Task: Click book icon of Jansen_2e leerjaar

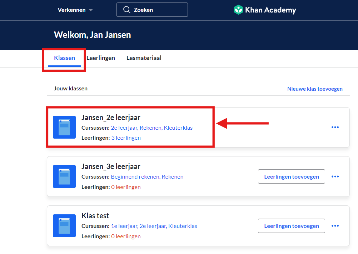Action: point(64,127)
